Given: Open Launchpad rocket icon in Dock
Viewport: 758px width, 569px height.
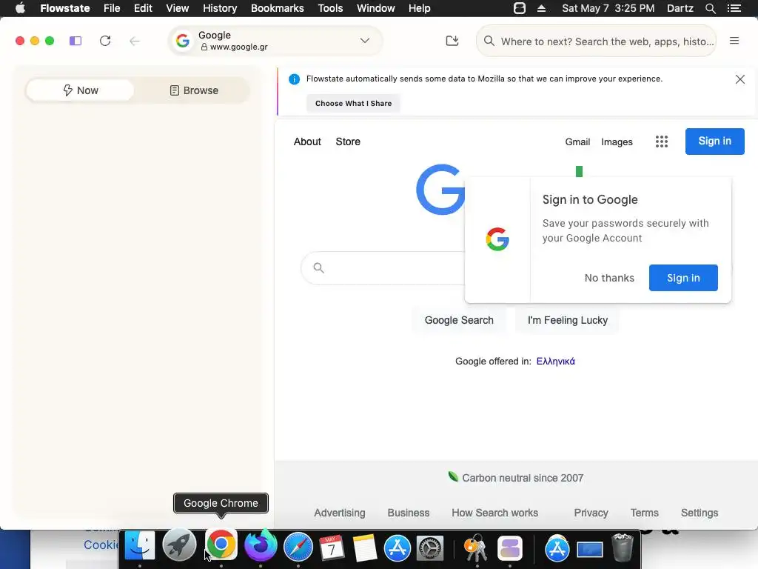Looking at the screenshot, I should pyautogui.click(x=179, y=546).
